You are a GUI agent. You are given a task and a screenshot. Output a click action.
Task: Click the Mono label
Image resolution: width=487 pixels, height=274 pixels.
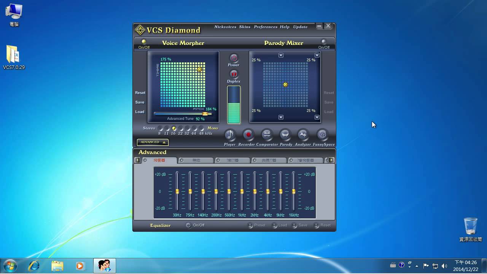pyautogui.click(x=213, y=128)
